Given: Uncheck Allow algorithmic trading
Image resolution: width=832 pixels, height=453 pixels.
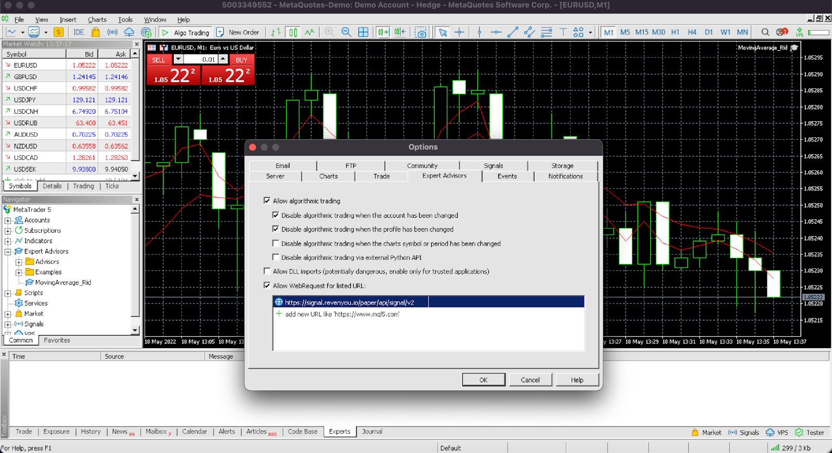Looking at the screenshot, I should 267,201.
